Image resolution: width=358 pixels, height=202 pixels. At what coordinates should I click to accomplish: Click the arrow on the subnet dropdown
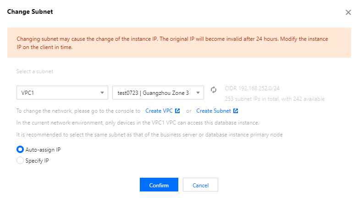click(x=198, y=93)
